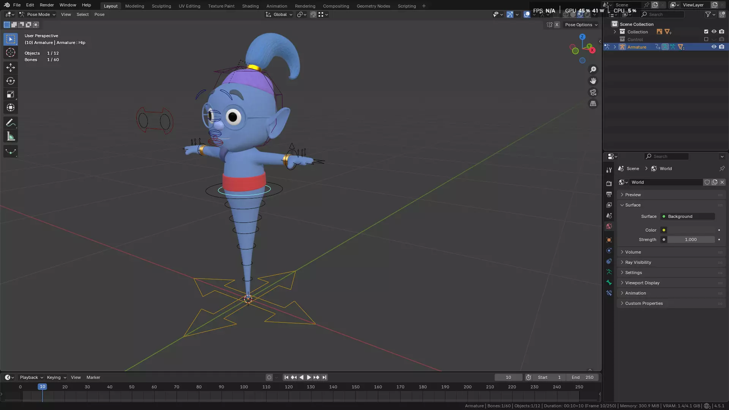The height and width of the screenshot is (410, 729).
Task: Open the Object Constraints properties tab
Action: click(x=609, y=261)
